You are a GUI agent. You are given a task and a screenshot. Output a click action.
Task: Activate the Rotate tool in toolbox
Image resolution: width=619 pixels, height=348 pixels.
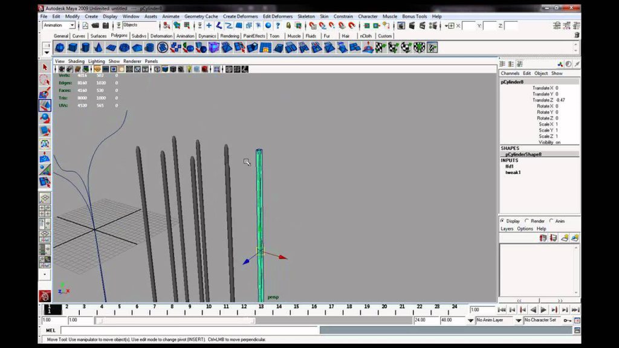tap(45, 118)
